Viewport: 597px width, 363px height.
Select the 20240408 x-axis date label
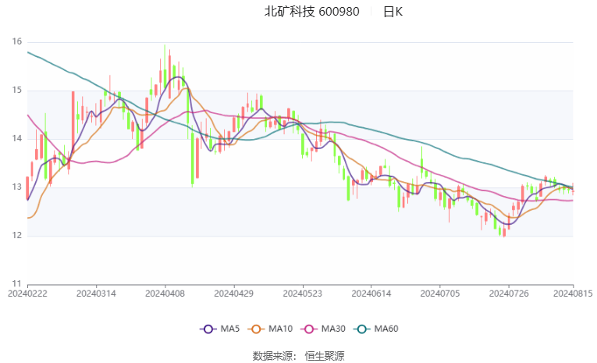(165, 294)
